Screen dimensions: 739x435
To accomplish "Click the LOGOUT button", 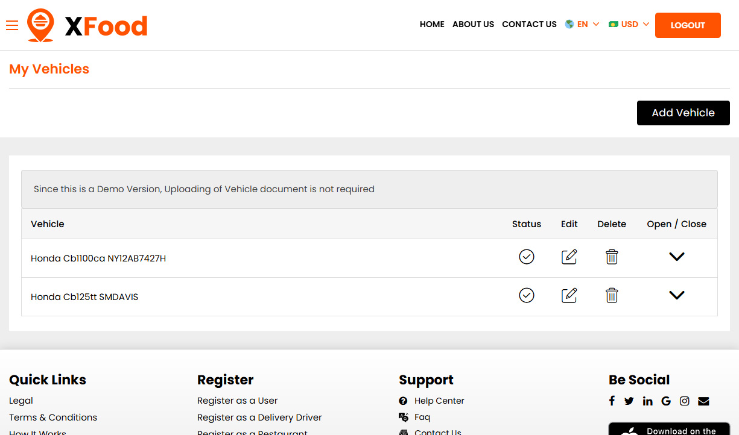I will (688, 25).
